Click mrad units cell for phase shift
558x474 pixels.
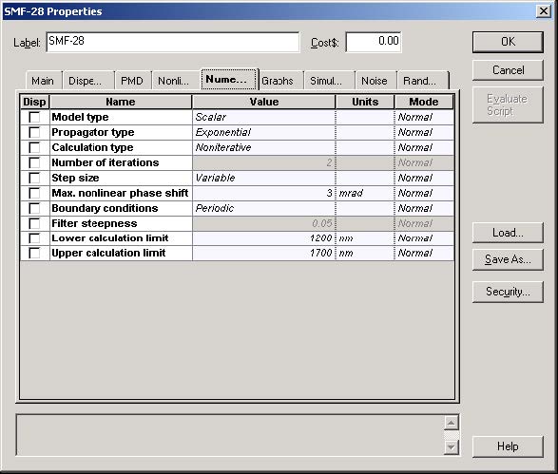coord(365,193)
